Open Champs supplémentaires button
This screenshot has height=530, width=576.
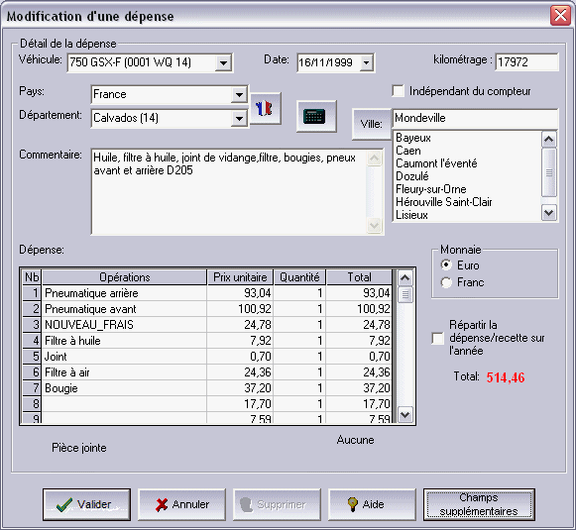pos(479,504)
